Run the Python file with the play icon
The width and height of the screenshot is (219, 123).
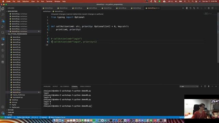pos(183,8)
